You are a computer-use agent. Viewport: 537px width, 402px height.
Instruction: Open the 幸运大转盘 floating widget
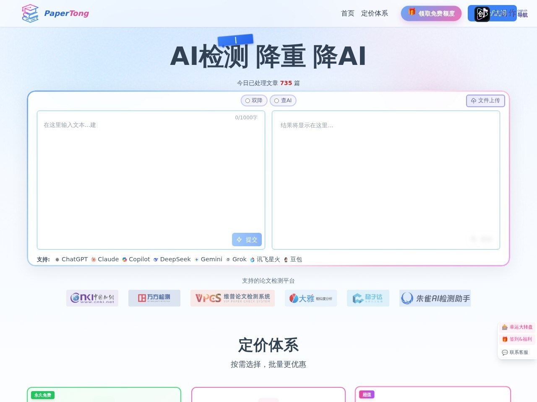(x=517, y=327)
